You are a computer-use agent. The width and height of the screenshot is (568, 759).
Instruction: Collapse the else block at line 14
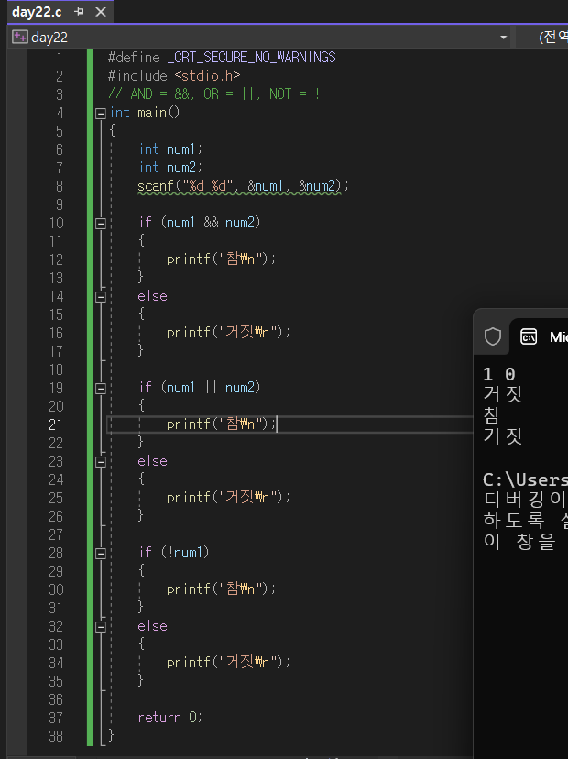[x=101, y=297]
